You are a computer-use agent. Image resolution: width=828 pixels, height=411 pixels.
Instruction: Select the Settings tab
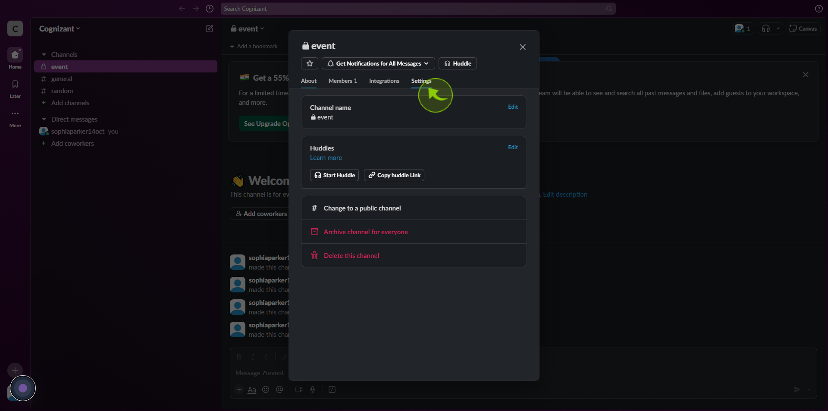point(421,81)
